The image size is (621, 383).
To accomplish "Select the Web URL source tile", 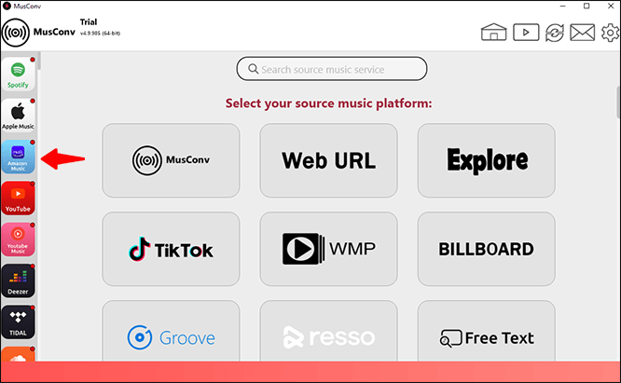I will (x=329, y=160).
